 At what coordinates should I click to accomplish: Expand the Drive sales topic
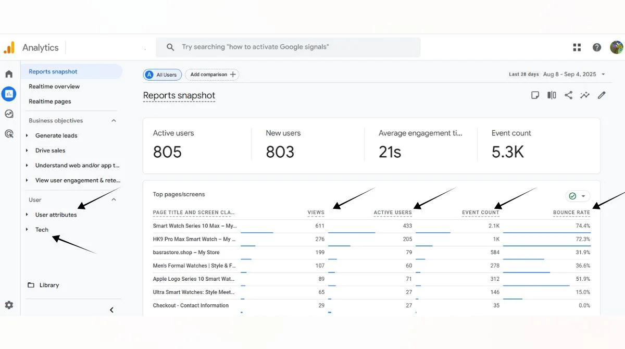(27, 151)
